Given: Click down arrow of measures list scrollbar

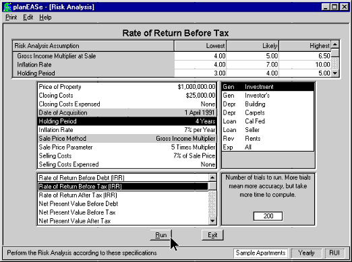Looking at the screenshot, I should click(x=212, y=221).
